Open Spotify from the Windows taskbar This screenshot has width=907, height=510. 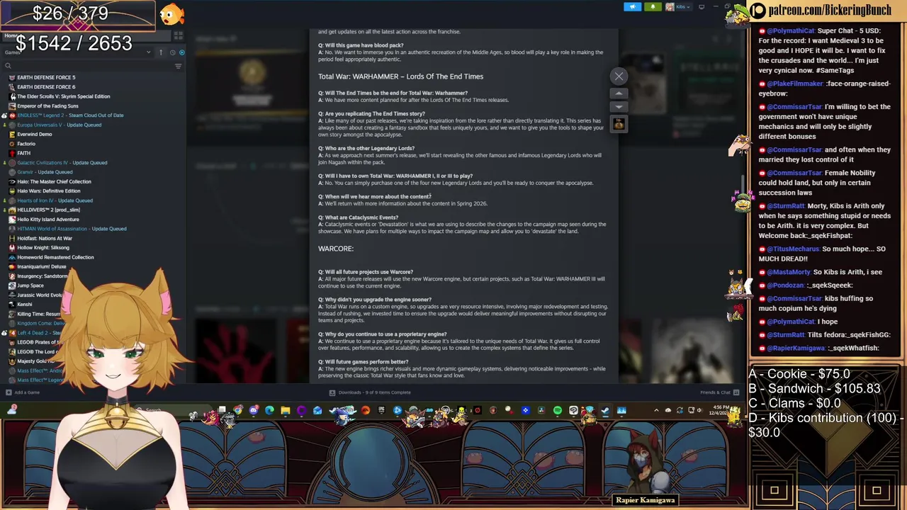point(557,410)
